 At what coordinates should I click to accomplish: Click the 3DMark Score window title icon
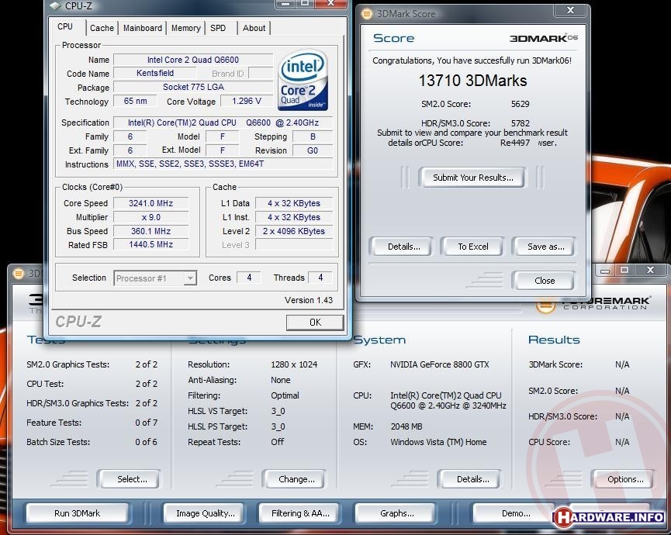[366, 14]
